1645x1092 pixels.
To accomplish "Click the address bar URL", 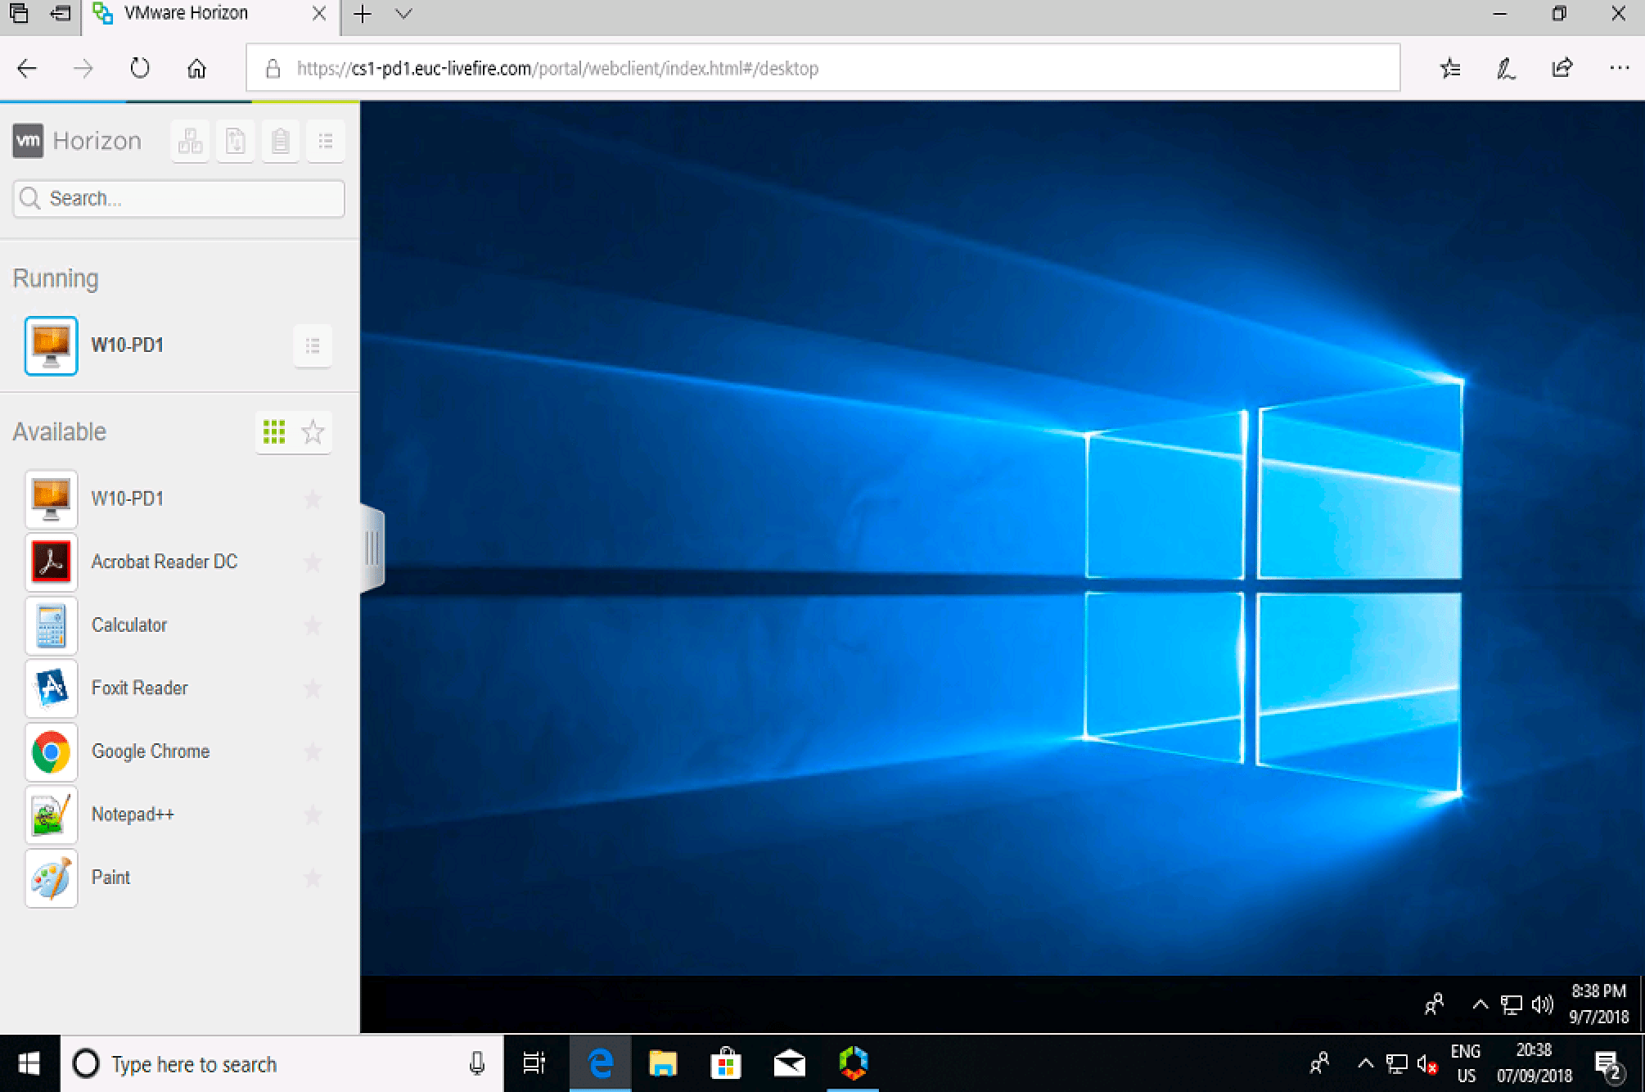I will pyautogui.click(x=557, y=69).
